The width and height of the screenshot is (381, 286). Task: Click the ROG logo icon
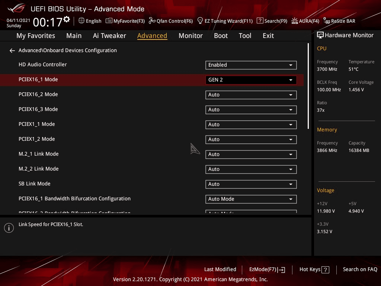pyautogui.click(x=16, y=8)
